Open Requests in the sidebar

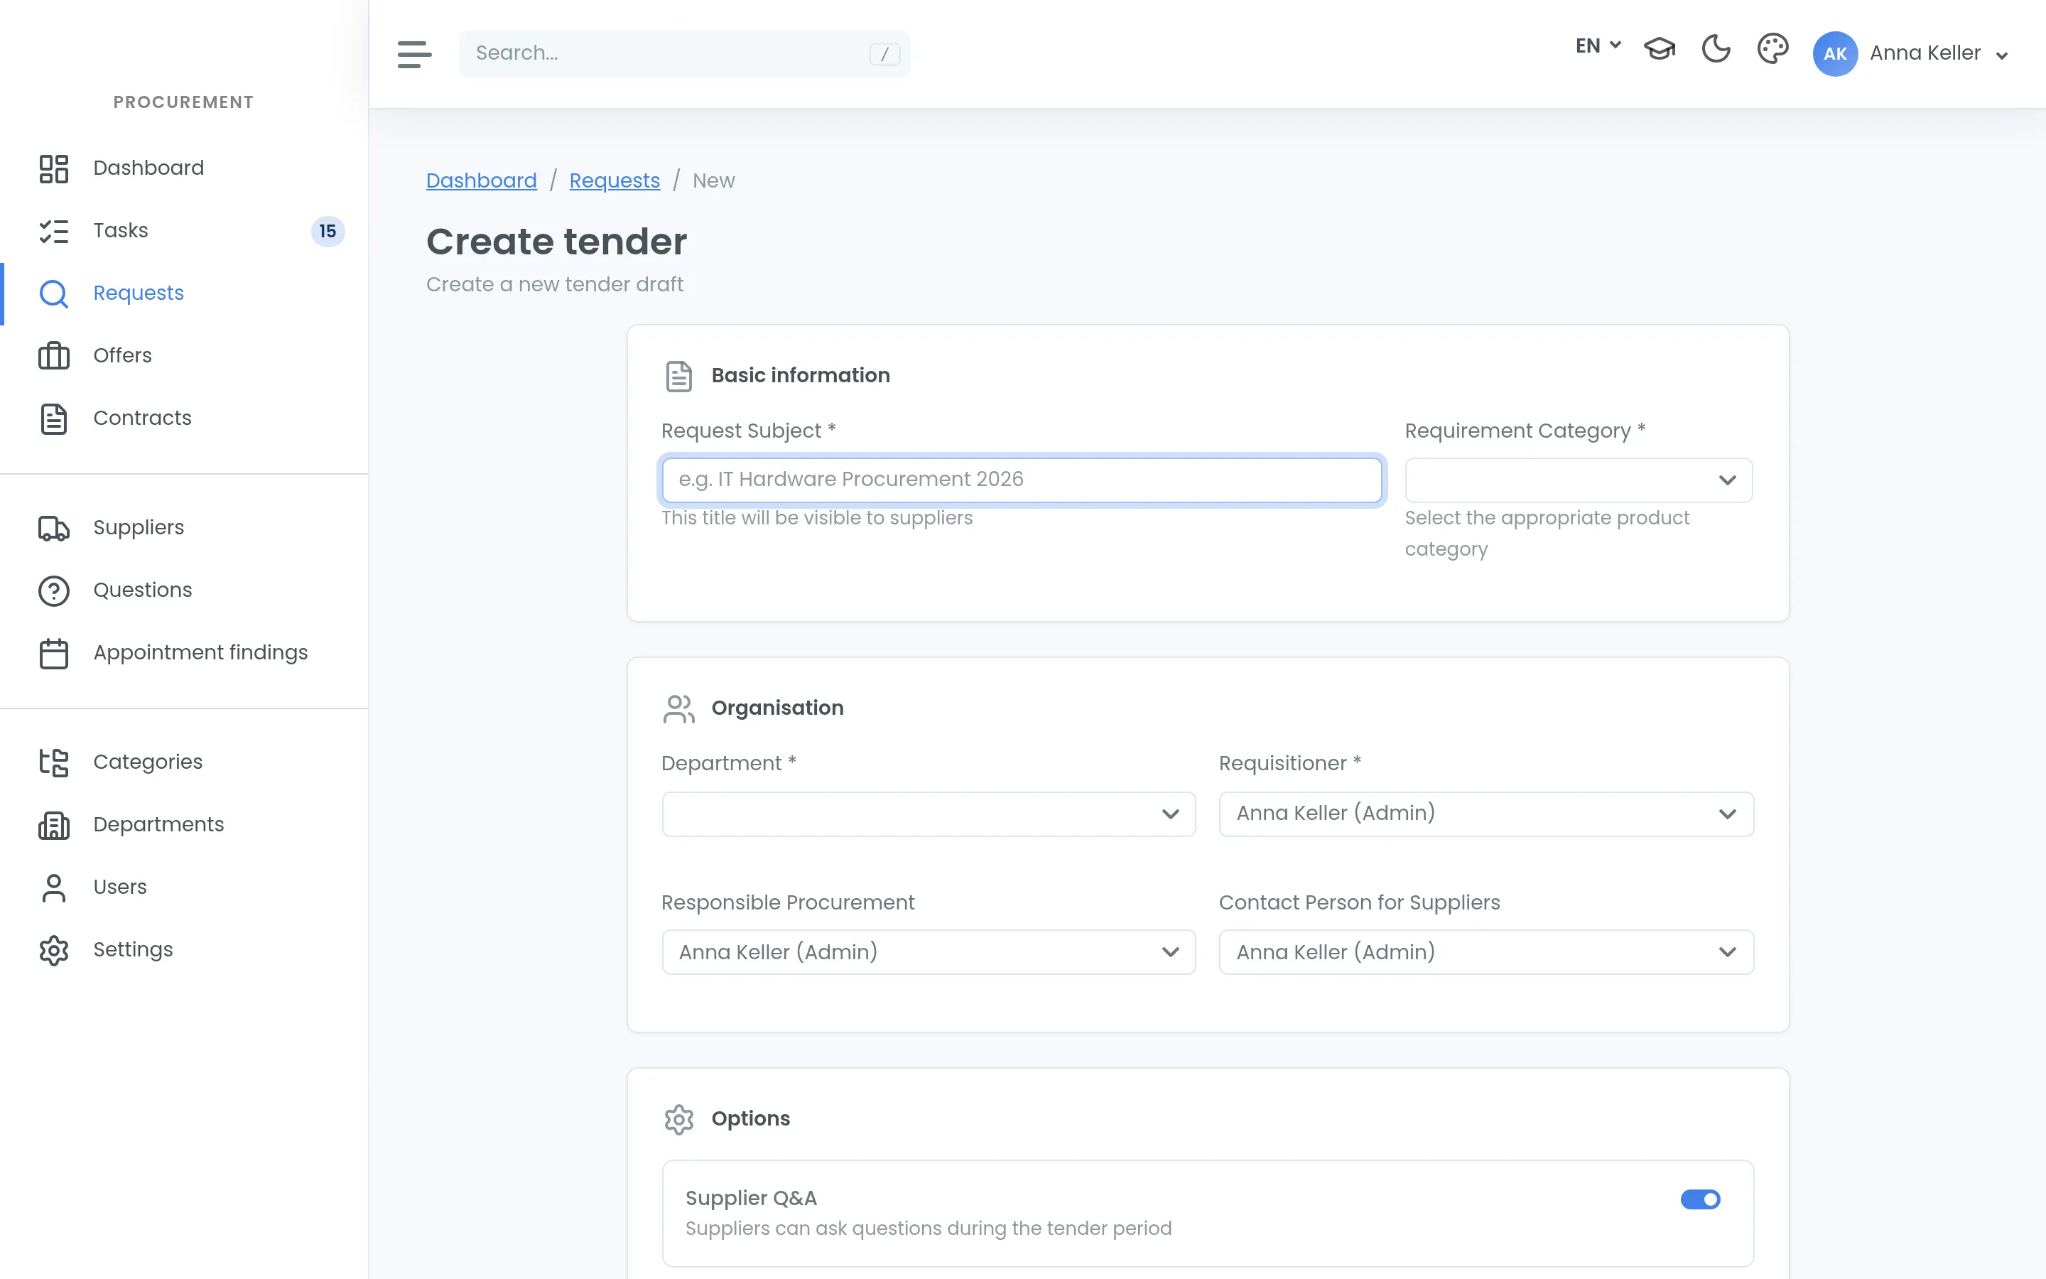(x=138, y=293)
